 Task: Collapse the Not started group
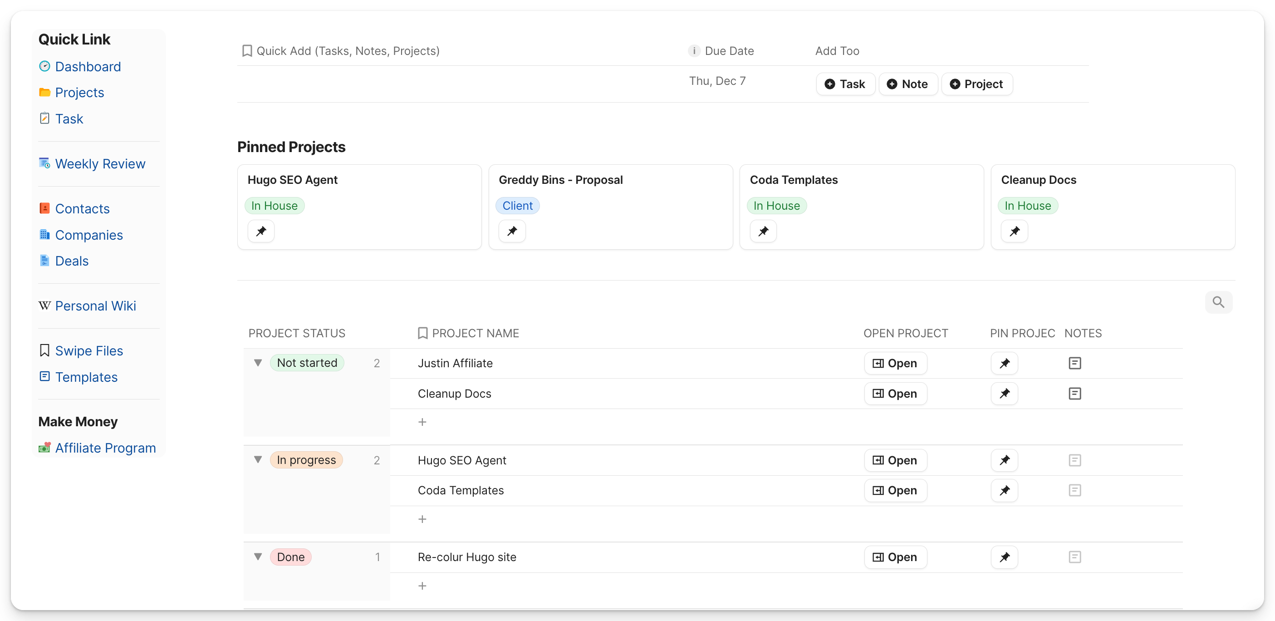[258, 363]
